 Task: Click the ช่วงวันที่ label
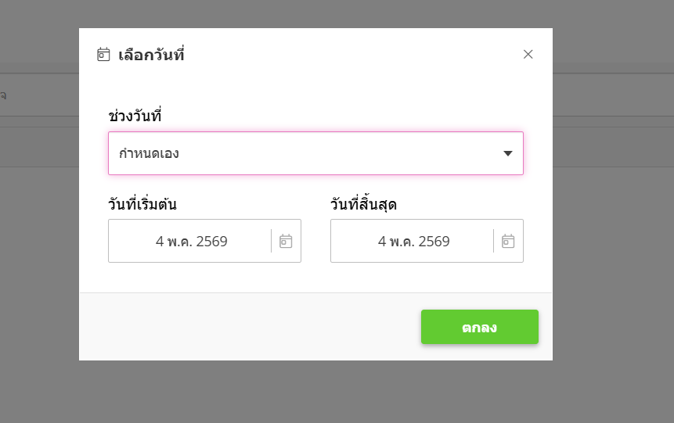click(135, 116)
